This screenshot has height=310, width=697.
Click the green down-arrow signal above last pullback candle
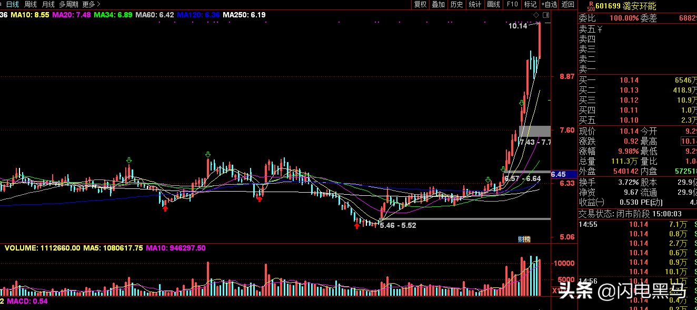click(x=521, y=103)
